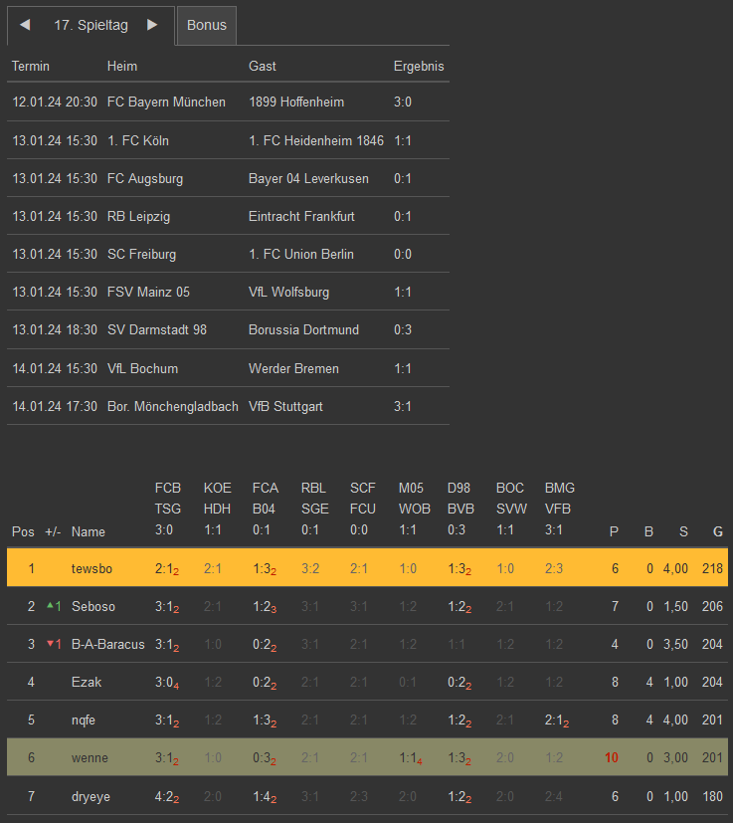Click the green up arrow beside Seboso

[52, 606]
